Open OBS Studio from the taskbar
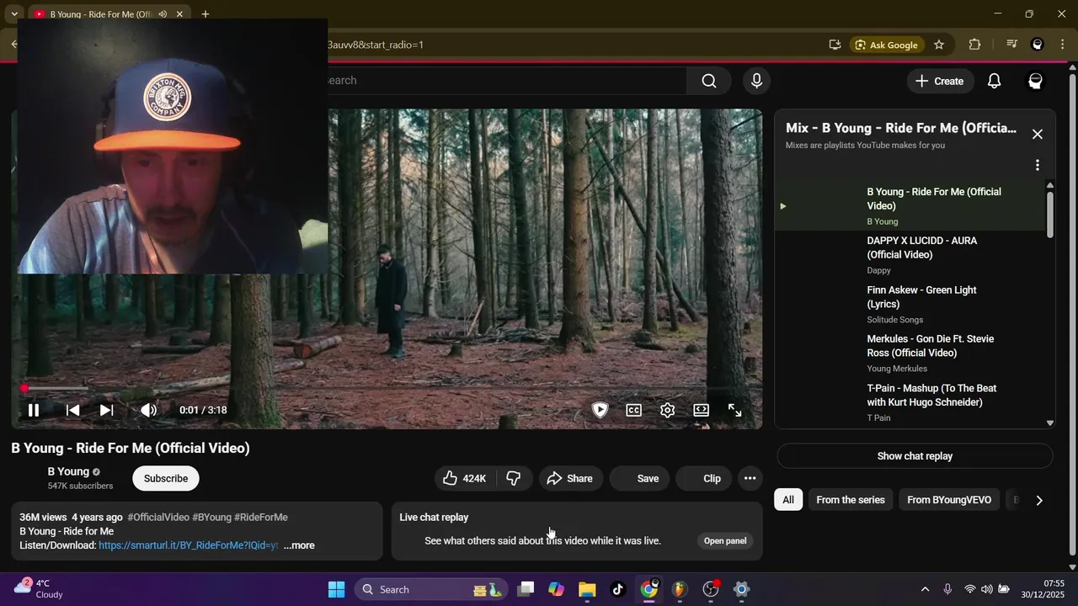The height and width of the screenshot is (606, 1078). pyautogui.click(x=711, y=589)
